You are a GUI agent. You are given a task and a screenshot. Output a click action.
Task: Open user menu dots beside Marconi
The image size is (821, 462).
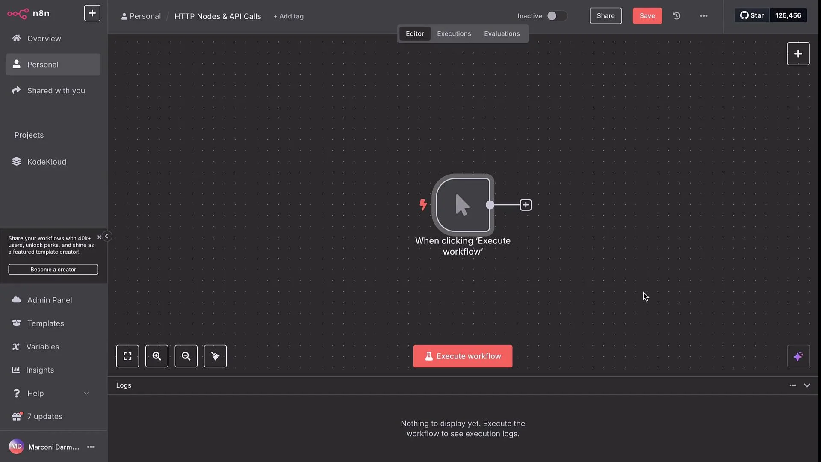coord(91,447)
